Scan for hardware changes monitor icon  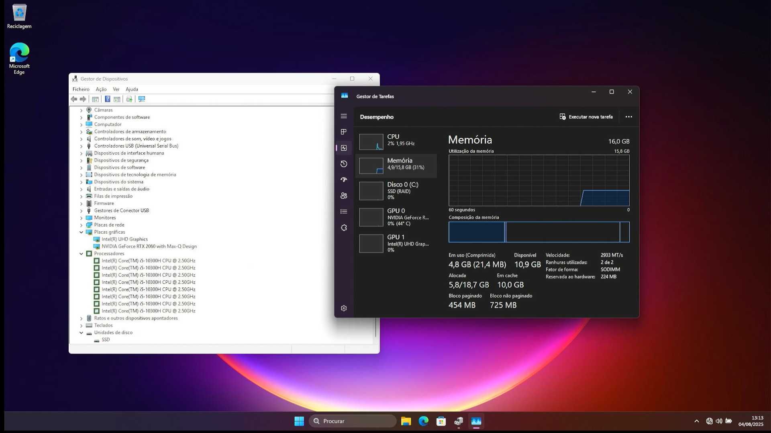point(142,99)
